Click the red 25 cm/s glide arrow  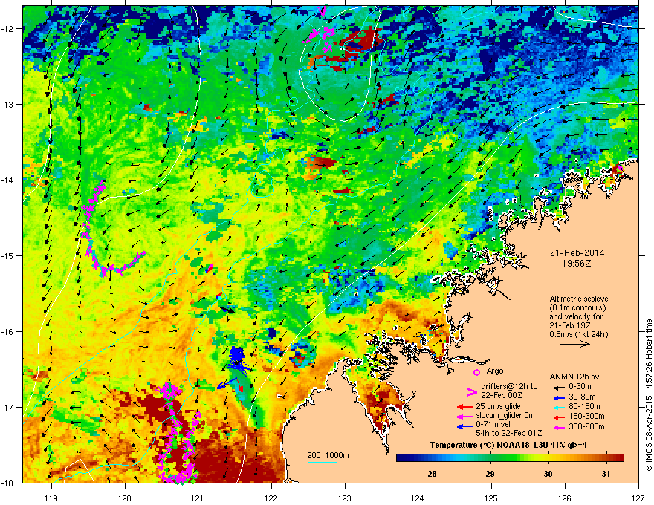[464, 407]
